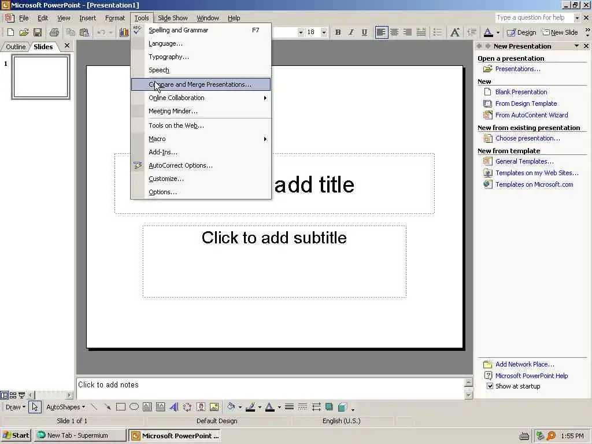Click From AutoContent Wizard link

click(532, 115)
